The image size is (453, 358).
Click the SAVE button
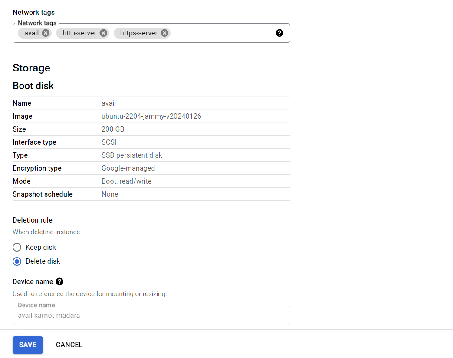pyautogui.click(x=28, y=345)
